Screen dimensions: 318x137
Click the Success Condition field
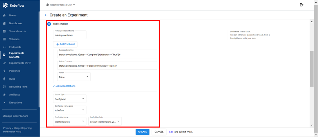(107, 54)
